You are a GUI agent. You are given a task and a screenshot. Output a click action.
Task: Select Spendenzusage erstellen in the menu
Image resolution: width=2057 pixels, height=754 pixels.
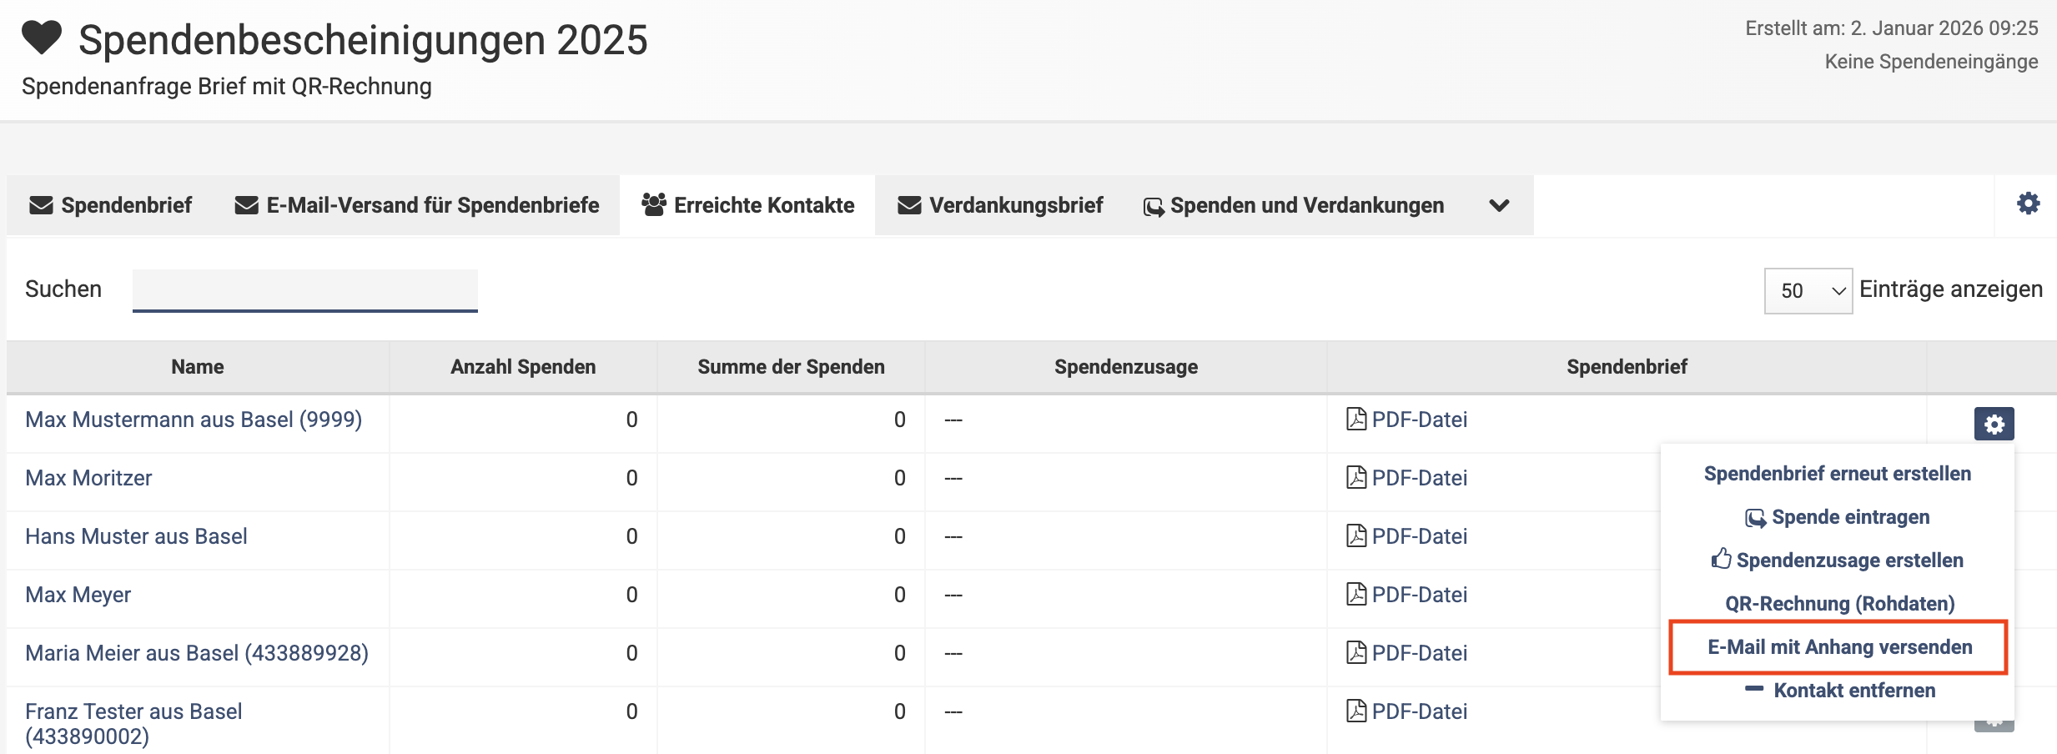(x=1838, y=560)
